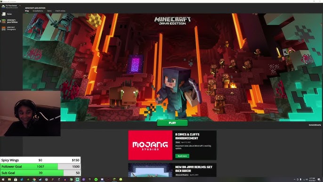Open the Skins tab
323x182 pixels.
click(49, 11)
